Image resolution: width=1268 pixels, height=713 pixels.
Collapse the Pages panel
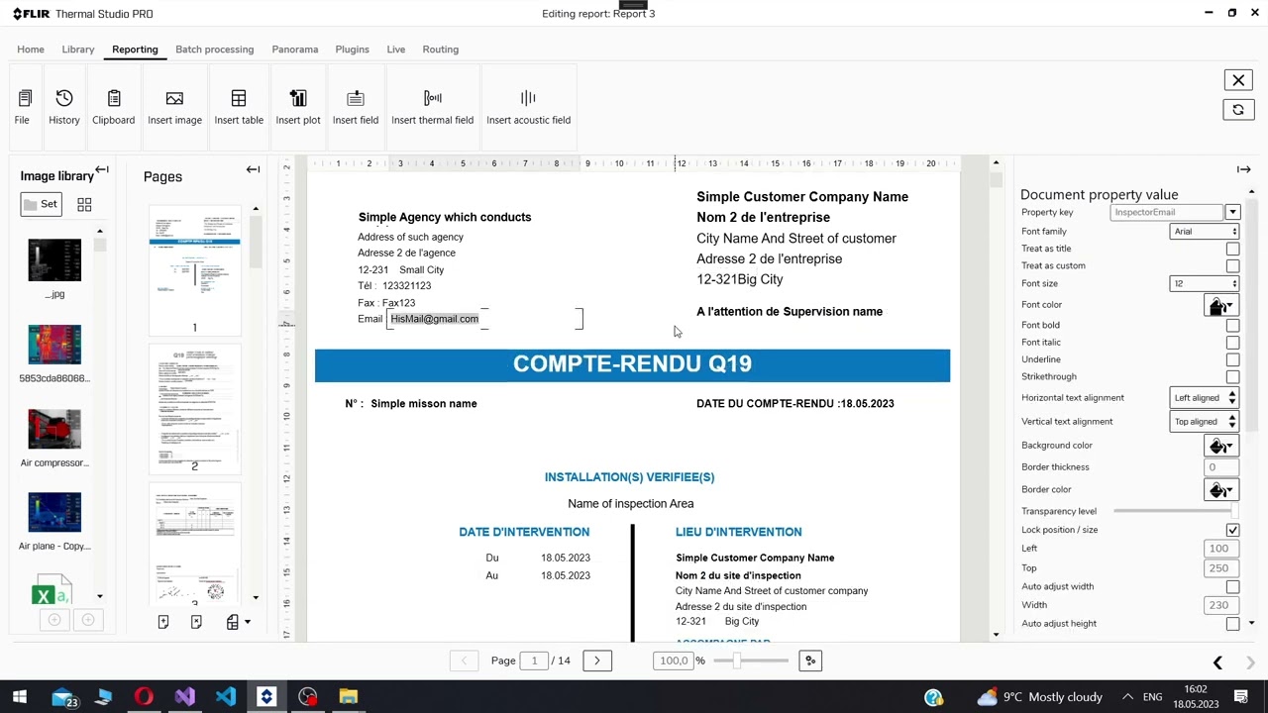pos(253,169)
